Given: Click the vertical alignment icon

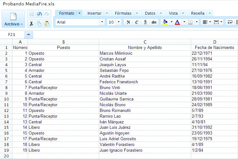Looking at the screenshot, I should (216, 22).
